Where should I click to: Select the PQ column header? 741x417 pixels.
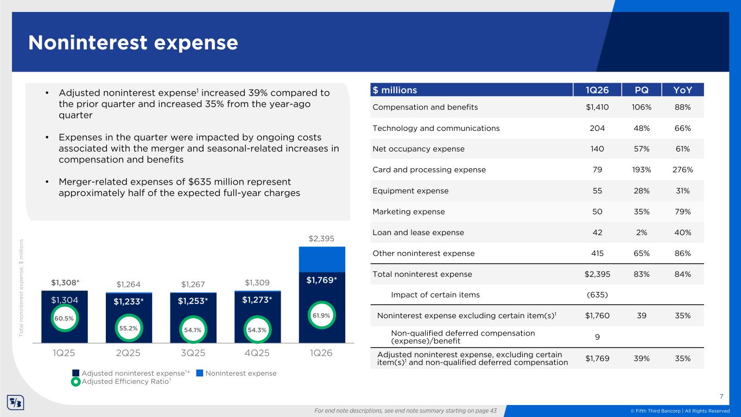[x=642, y=90]
